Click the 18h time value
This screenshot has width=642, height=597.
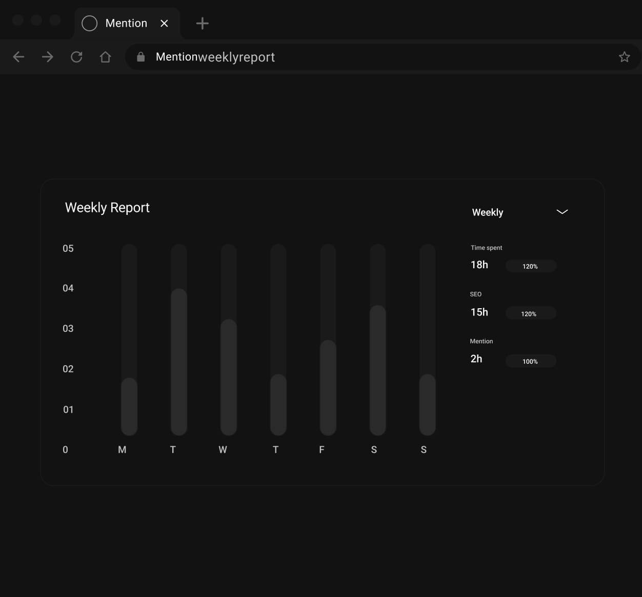pos(479,265)
